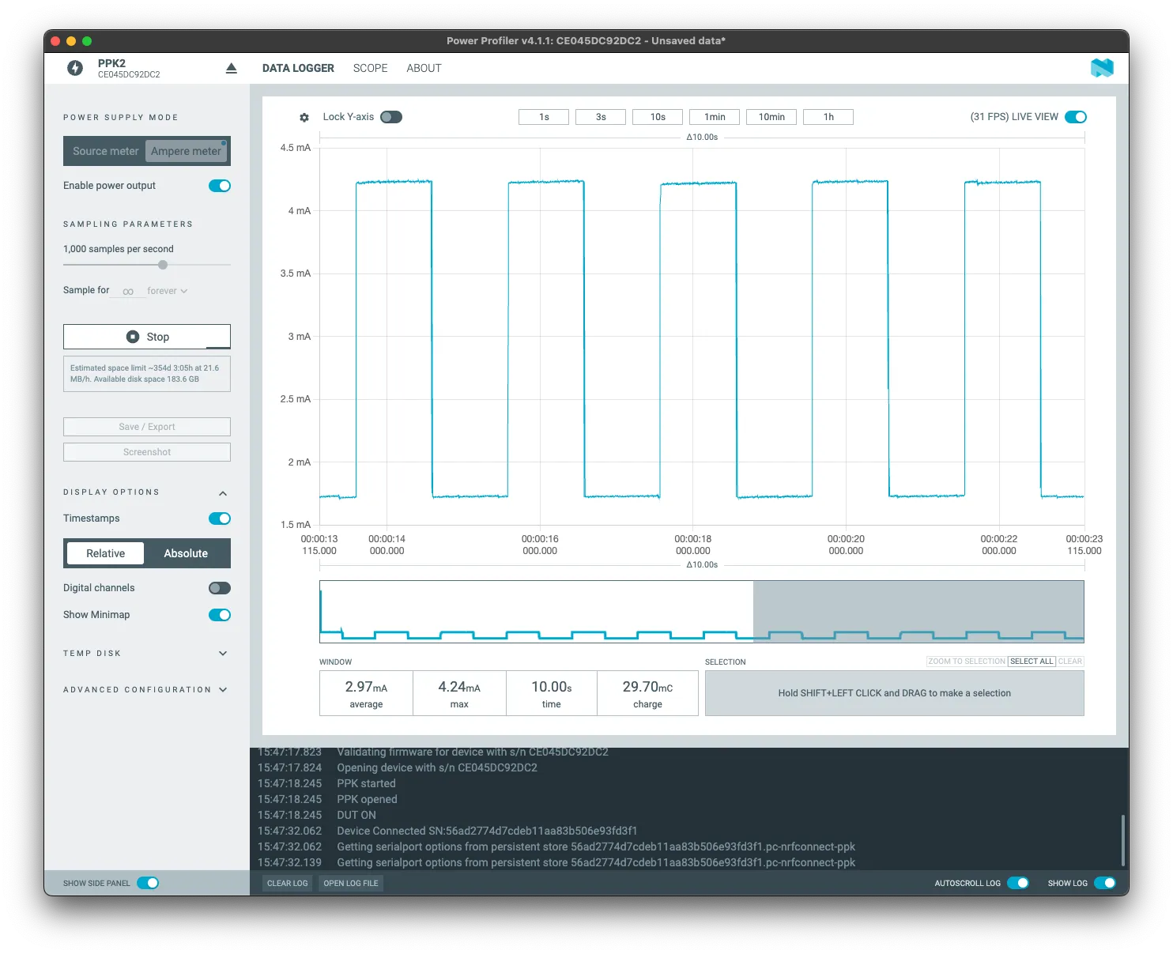The height and width of the screenshot is (954, 1173).
Task: Click the eject device triangle icon
Action: tap(231, 69)
